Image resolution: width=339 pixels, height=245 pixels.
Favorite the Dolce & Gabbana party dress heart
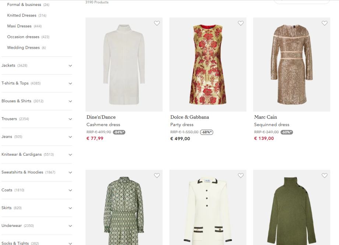click(x=241, y=23)
